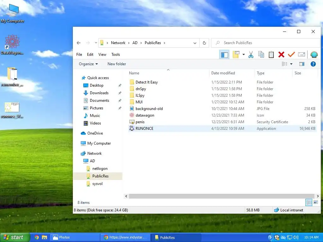This screenshot has width=323, height=242.
Task: Open the address bar history dropdown
Action: click(195, 43)
